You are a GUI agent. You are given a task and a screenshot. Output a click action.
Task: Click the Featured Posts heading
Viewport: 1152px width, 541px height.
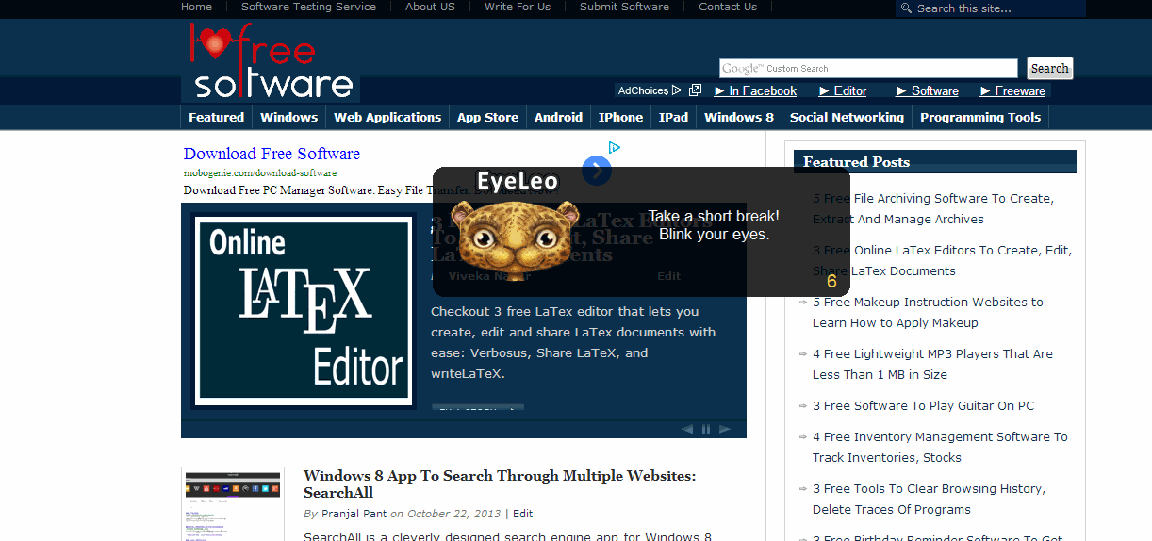(x=856, y=162)
